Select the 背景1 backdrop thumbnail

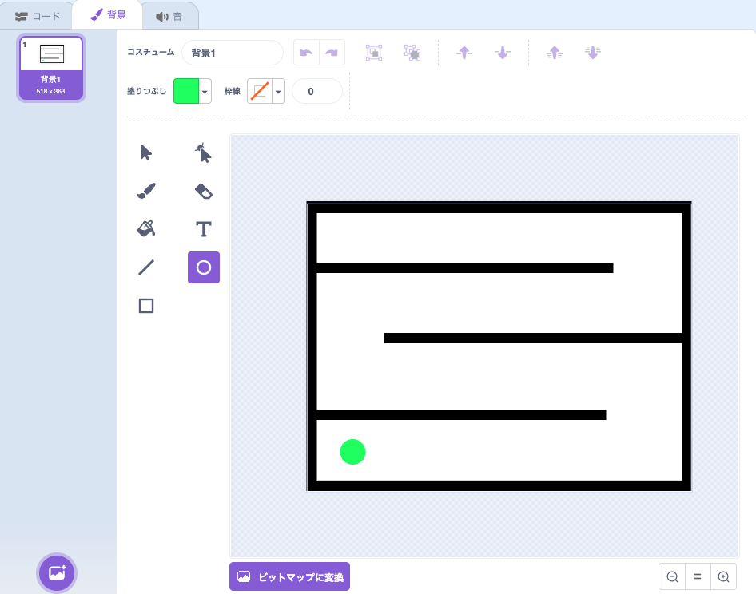pyautogui.click(x=51, y=68)
